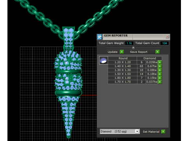This screenshot has height=141, width=188.
Task: Click the green arrow next to Save Report
Action: [157, 52]
